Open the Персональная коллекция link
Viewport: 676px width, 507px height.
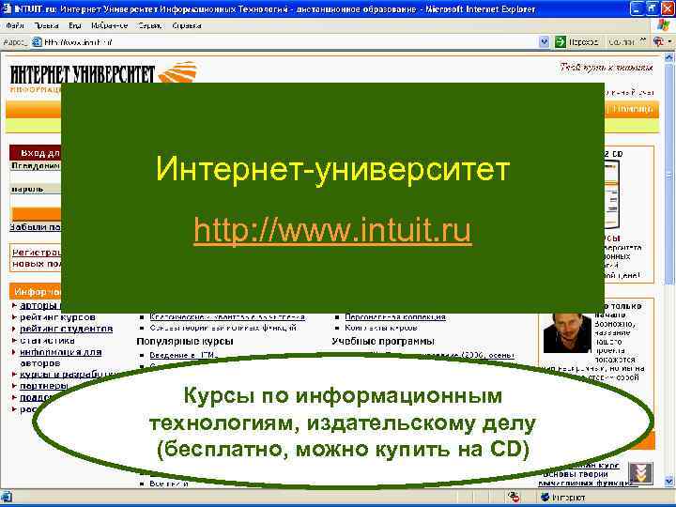tap(395, 317)
